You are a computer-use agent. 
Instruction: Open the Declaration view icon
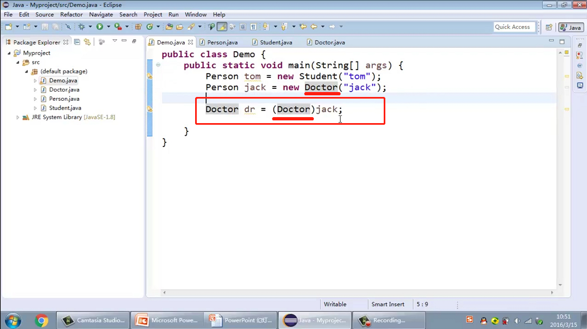(x=579, y=75)
